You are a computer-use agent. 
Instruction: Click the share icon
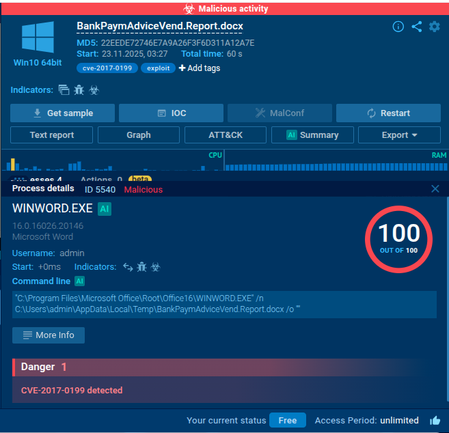point(417,27)
